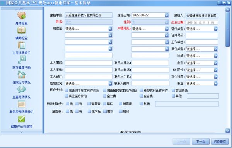Open the 辅助检查 book icon
Image resolution: width=232 pixels, height=148 pixels.
pos(21,30)
